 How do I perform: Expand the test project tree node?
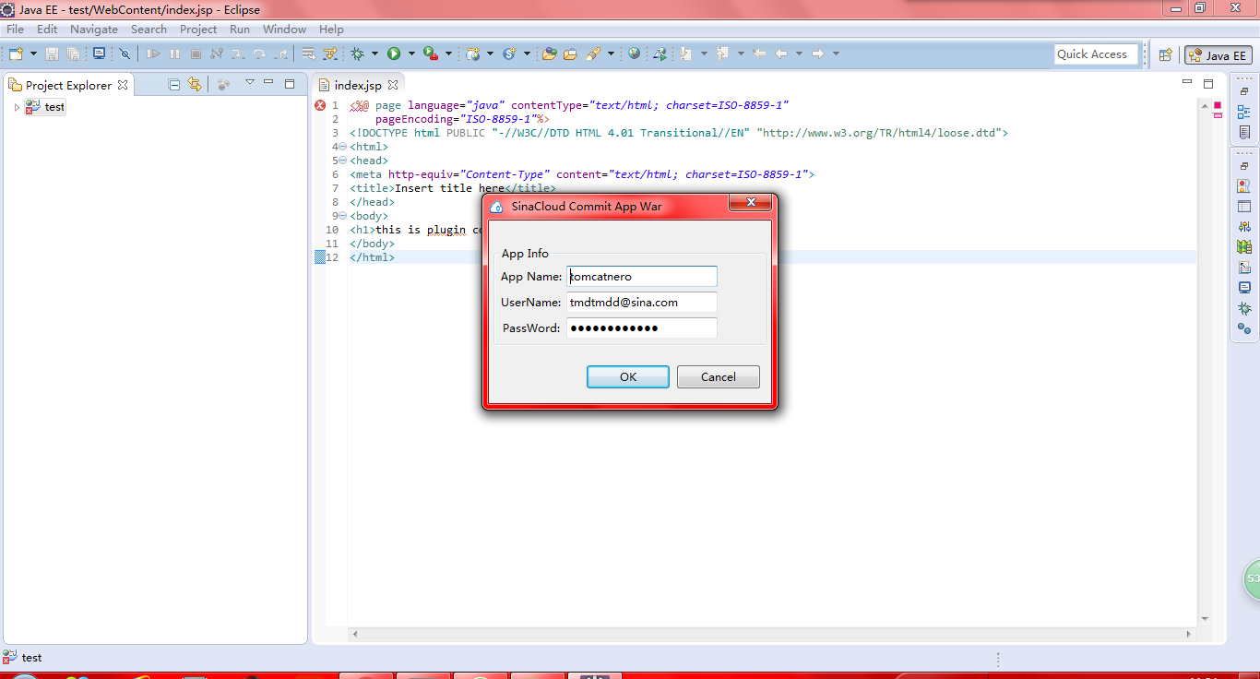pos(17,107)
